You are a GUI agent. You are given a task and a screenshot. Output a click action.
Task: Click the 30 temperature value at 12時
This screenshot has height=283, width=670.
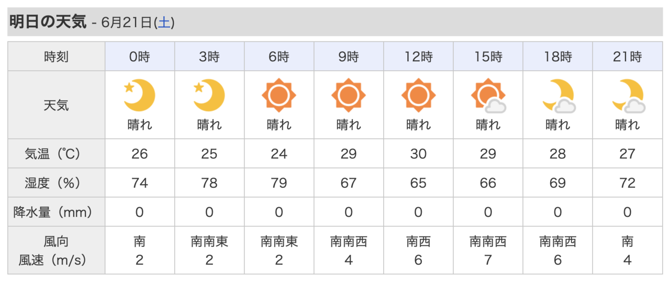(x=418, y=154)
